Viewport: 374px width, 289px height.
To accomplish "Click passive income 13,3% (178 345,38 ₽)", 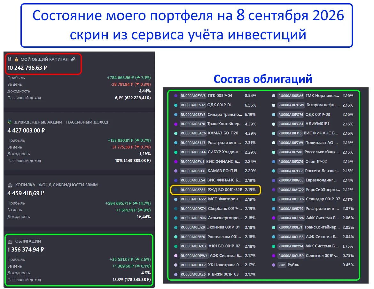I will coord(132,279).
